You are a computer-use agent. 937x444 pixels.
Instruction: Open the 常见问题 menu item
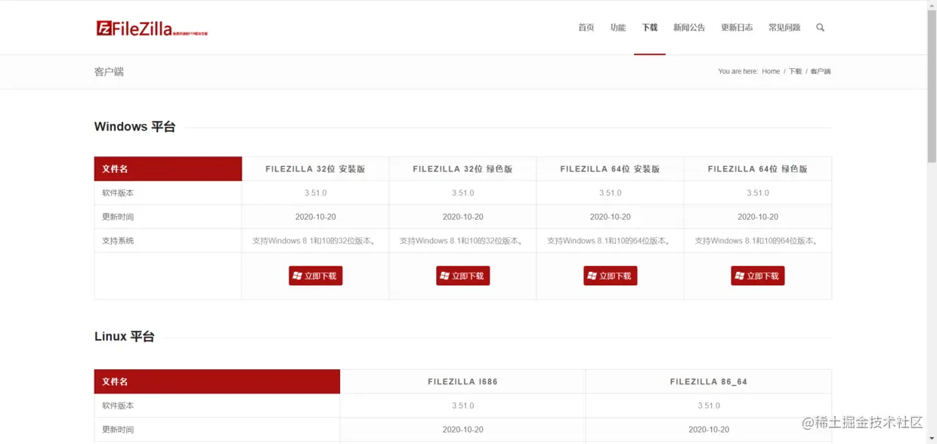pyautogui.click(x=784, y=27)
